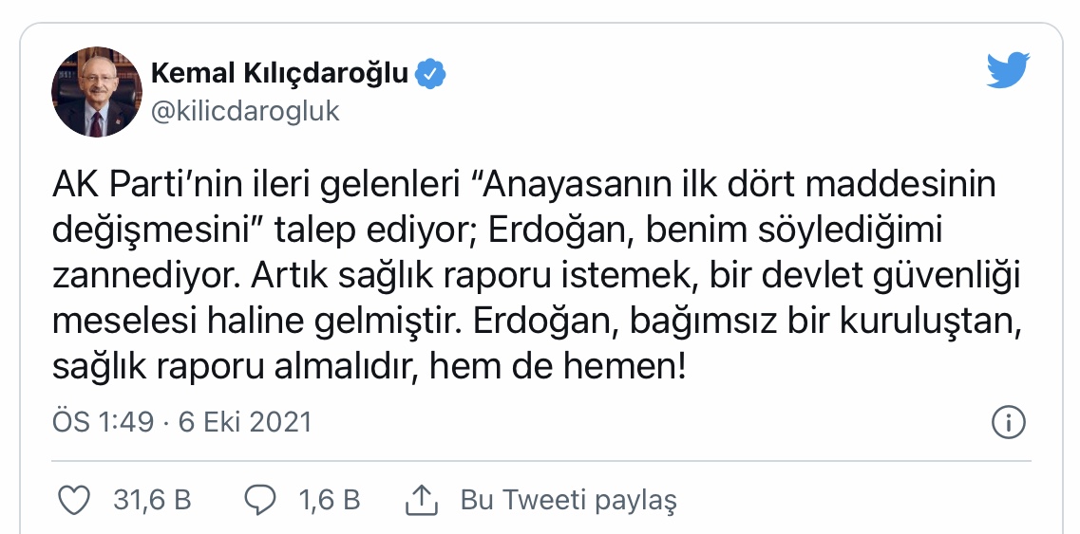Click the ÖS 1:49 timestamp

102,421
